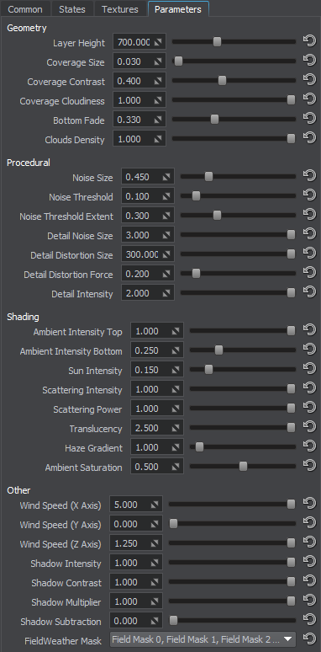The image size is (321, 652).
Task: Reset Coverage Cloudiness to default
Action: 309,99
